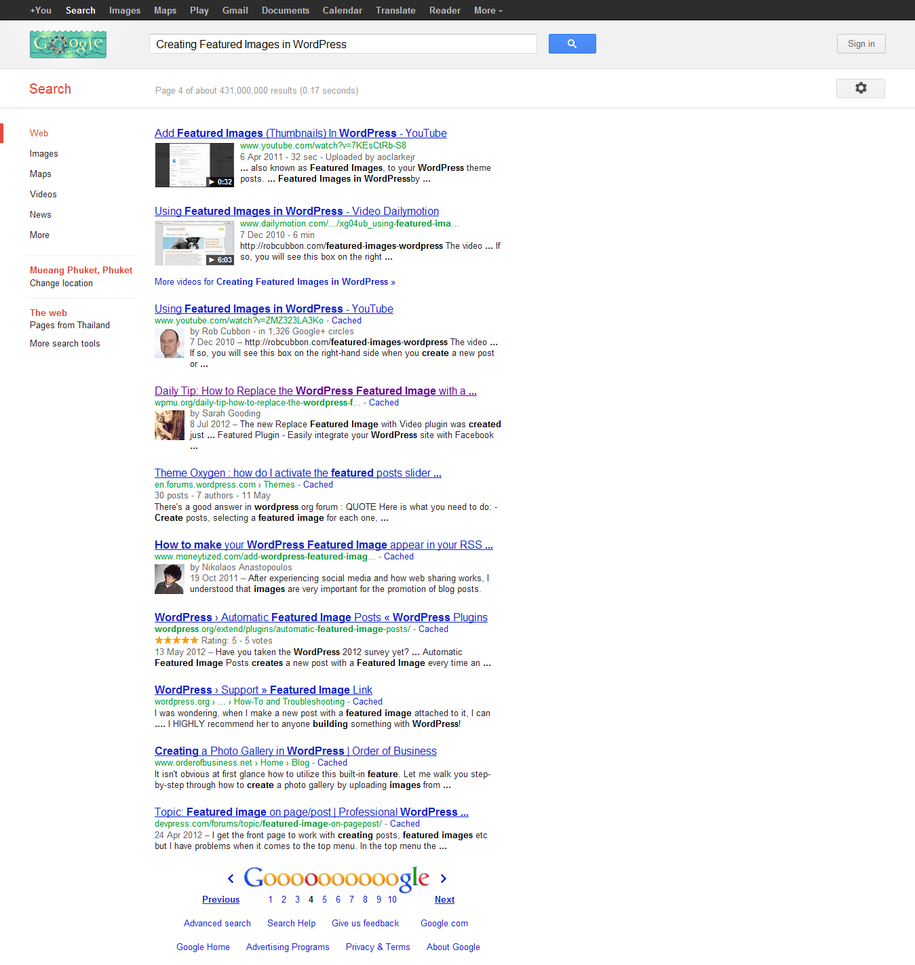Open WordPress Support Featured Image Link result
Viewport: 915px width, 965px height.
pyautogui.click(x=263, y=690)
